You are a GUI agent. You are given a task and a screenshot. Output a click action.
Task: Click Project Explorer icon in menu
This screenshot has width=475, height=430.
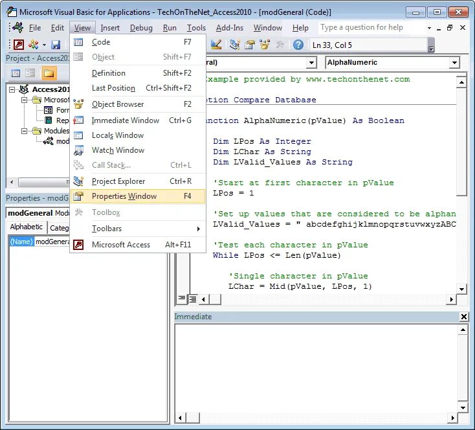[x=78, y=181]
